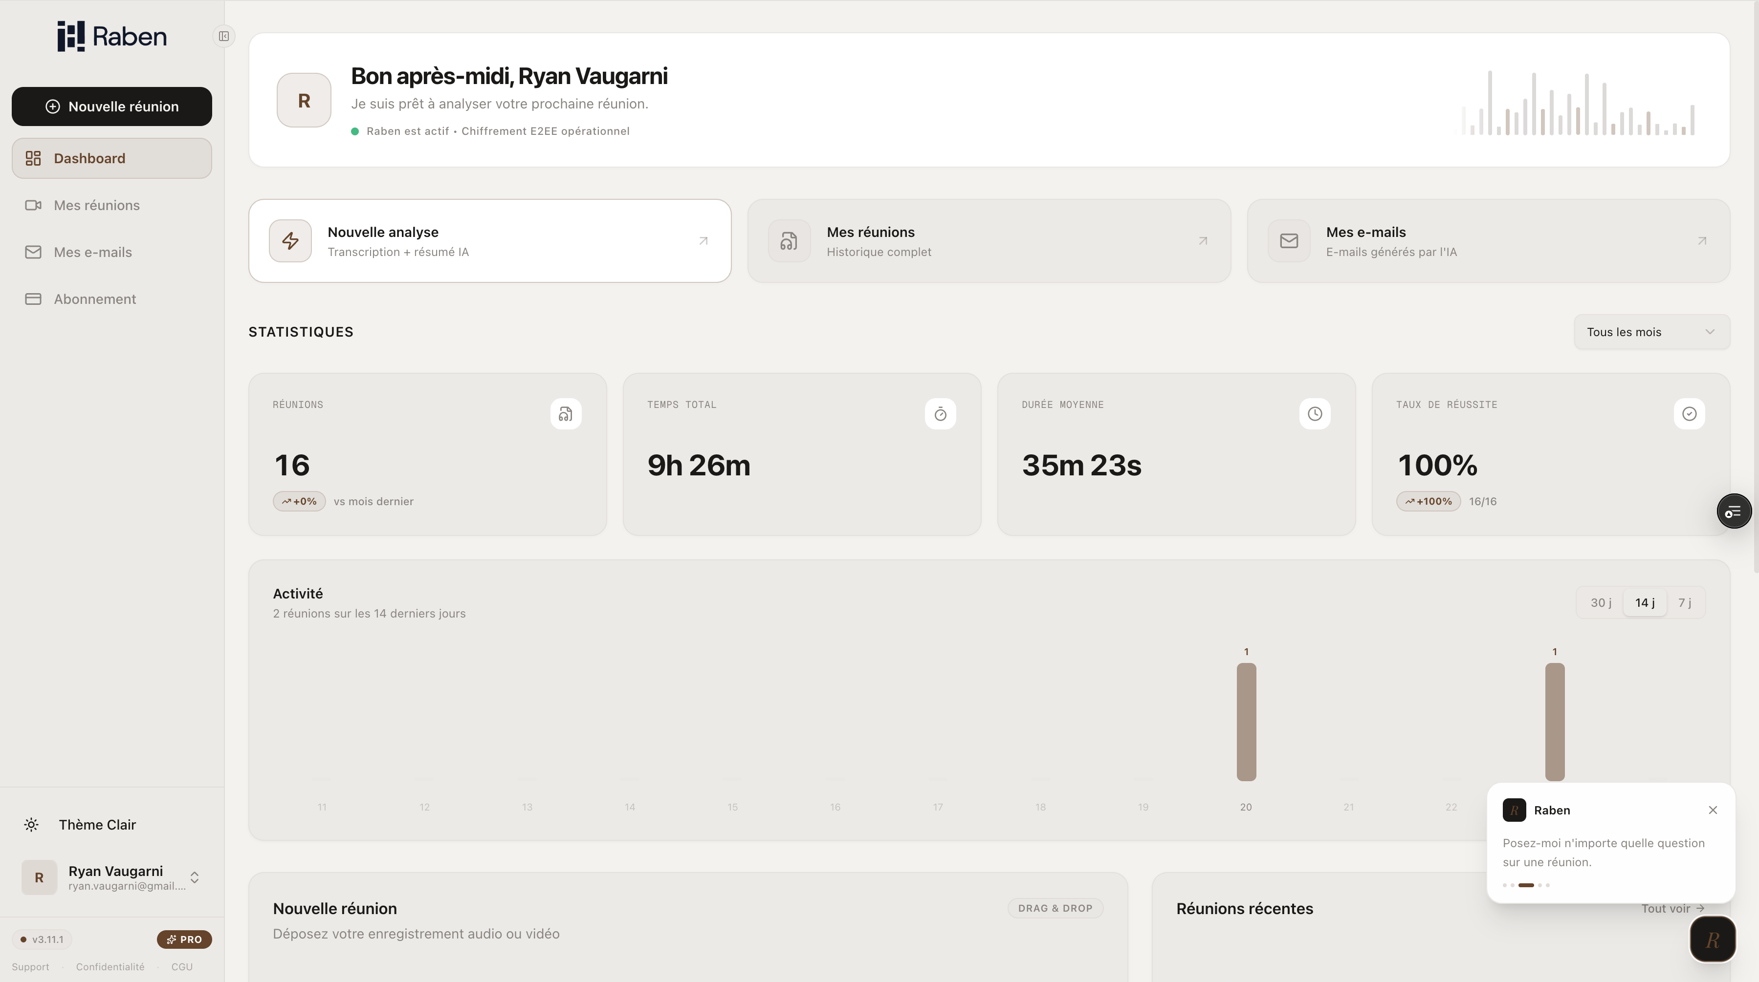Switch activity chart to 14 j
Screen dimensions: 1759x982
coord(1644,602)
